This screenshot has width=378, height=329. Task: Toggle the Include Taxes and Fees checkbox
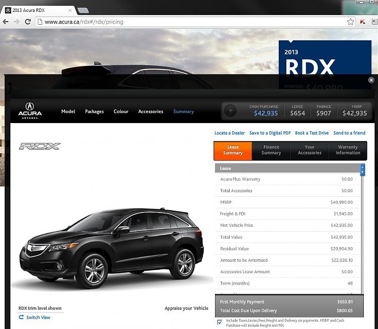tap(219, 322)
